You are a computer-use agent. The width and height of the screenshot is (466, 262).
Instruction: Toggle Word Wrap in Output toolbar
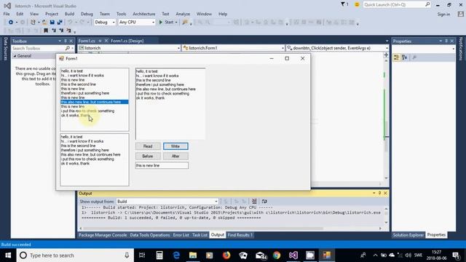pos(264,202)
